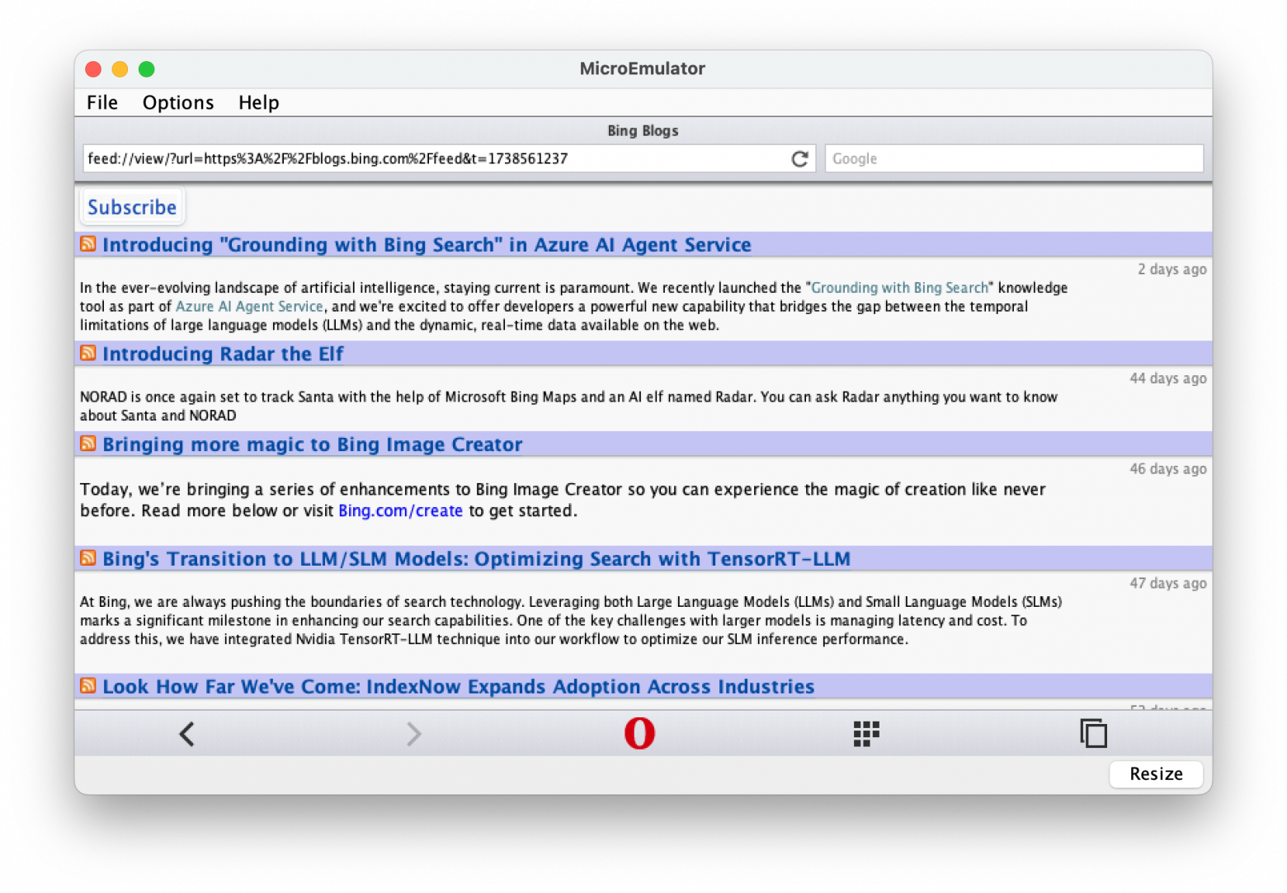Go back with the left arrow icon

(x=187, y=734)
